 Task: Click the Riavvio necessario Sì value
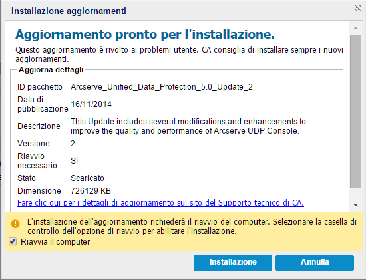pos(75,160)
